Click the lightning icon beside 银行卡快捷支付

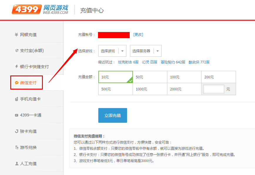(16, 67)
